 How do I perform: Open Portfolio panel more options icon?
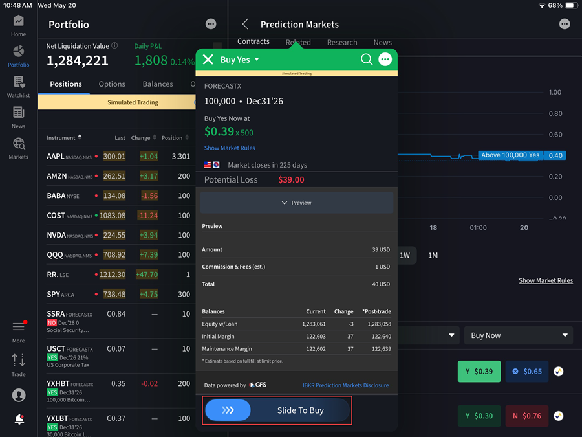click(211, 24)
